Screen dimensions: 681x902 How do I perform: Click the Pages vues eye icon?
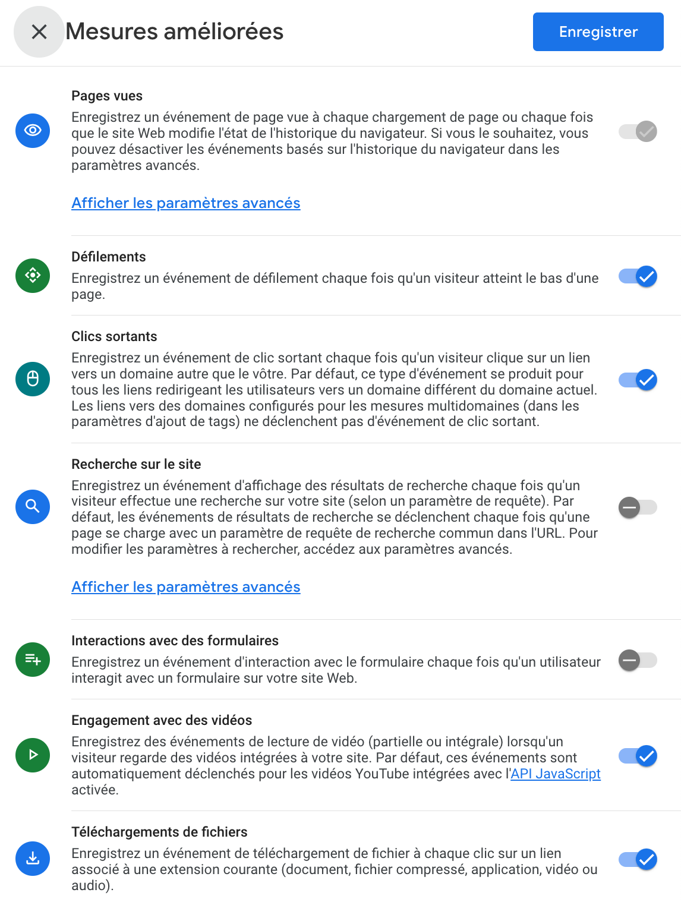[x=33, y=130]
